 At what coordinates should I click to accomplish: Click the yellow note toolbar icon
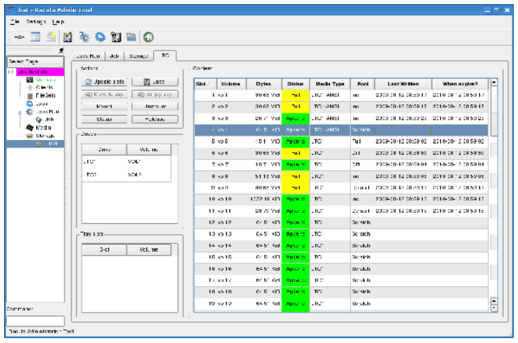[51, 37]
